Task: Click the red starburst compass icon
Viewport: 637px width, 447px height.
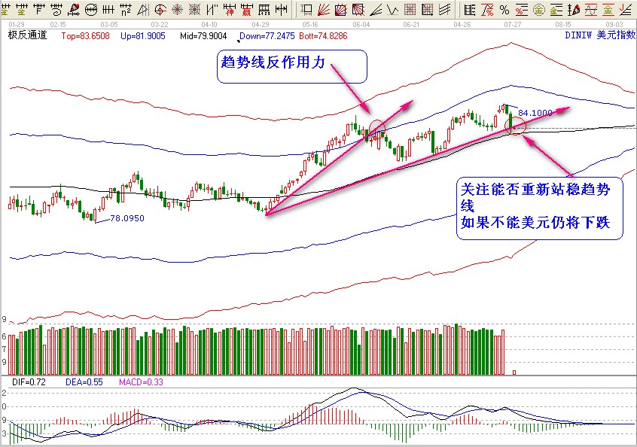Action: point(178,10)
